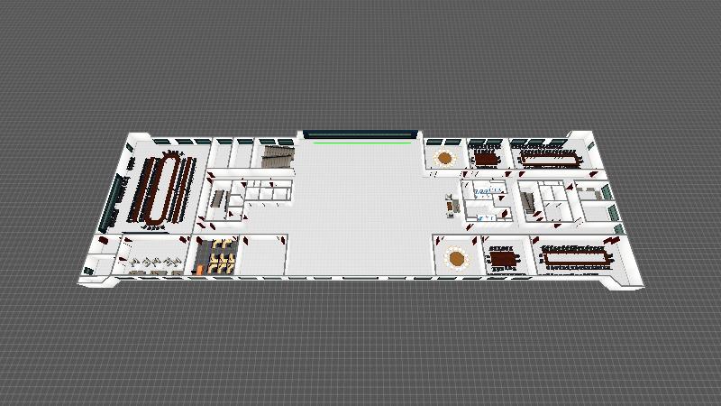Select the large oval conference table
Image resolution: width=721 pixels, height=406 pixels.
click(162, 189)
